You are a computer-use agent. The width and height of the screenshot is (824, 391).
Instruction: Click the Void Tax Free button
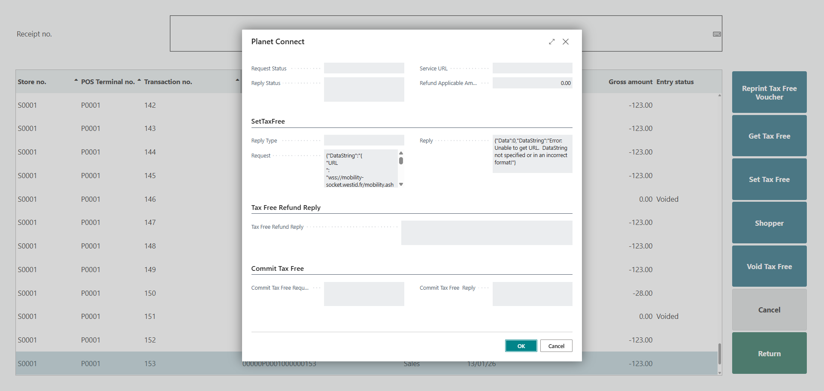769,267
